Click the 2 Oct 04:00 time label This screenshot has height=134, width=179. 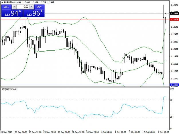point(149,132)
